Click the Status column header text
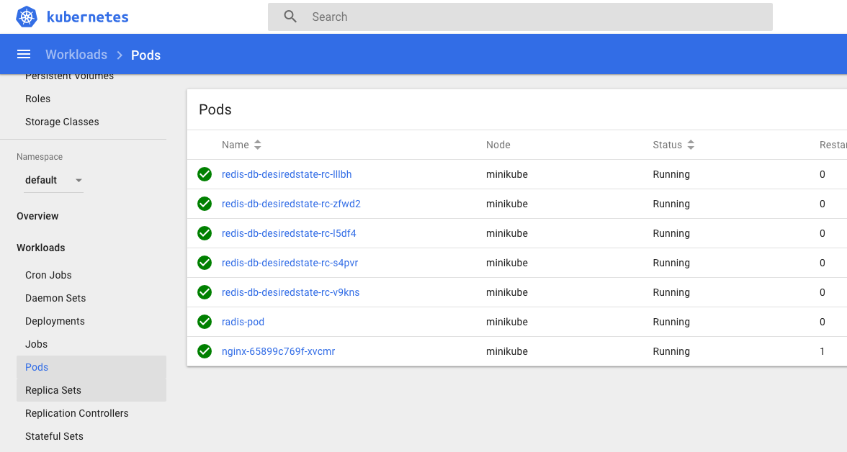The width and height of the screenshot is (847, 452). pos(667,145)
